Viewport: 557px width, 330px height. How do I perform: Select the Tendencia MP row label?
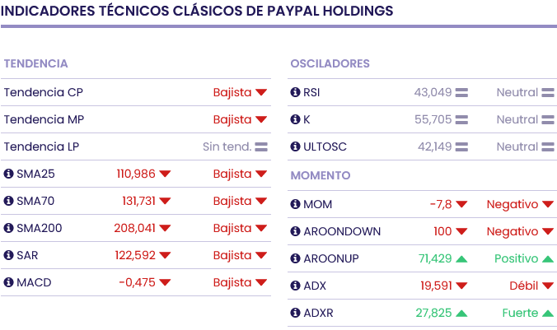44,119
